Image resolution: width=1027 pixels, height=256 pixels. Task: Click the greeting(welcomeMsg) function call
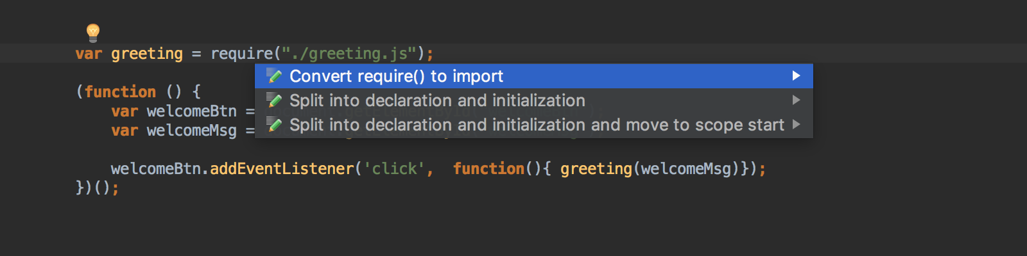click(x=650, y=169)
